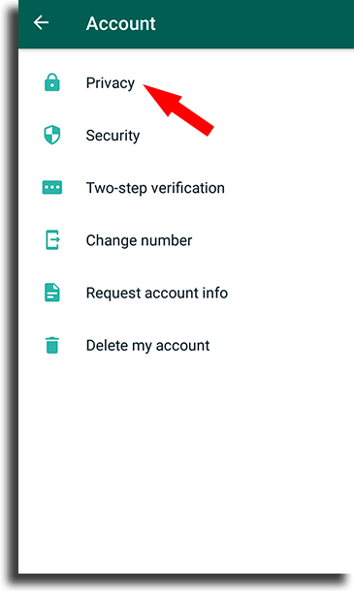Click the Privacy padlock icon
Screen dimensions: 354x591
(52, 83)
